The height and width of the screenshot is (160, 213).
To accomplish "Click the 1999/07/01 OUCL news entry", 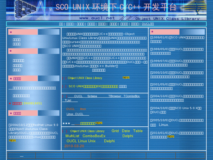I will (177, 63).
